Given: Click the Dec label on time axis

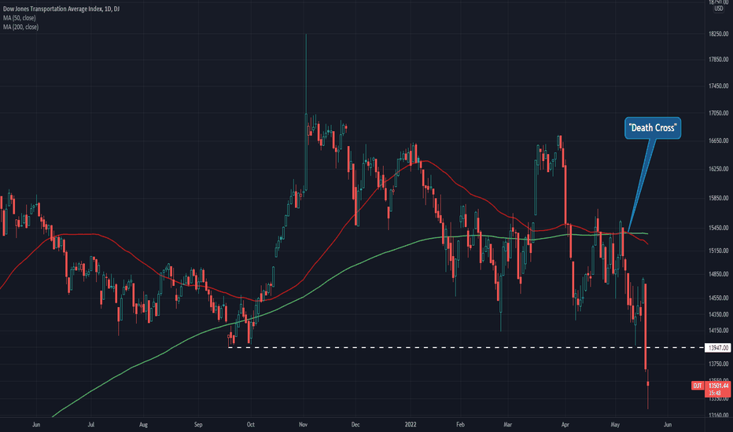Looking at the screenshot, I should tap(355, 424).
